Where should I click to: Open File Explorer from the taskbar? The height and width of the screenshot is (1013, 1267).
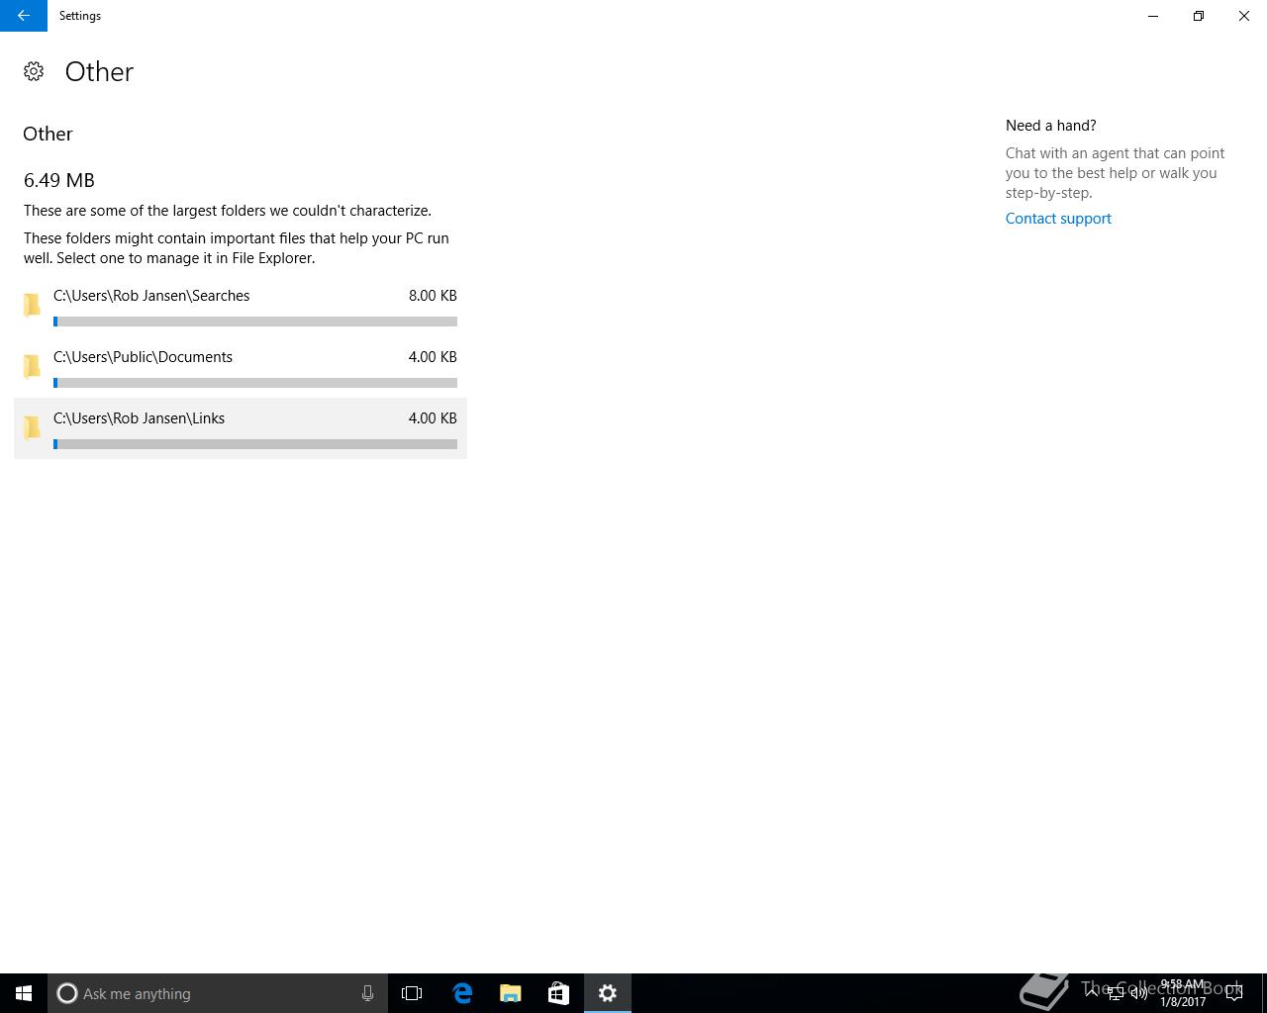[x=511, y=993]
